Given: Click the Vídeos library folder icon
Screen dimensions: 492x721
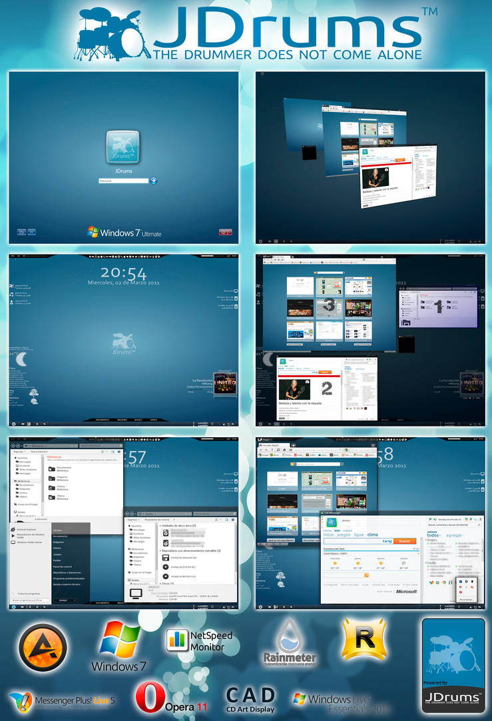Looking at the screenshot, I should coord(52,498).
